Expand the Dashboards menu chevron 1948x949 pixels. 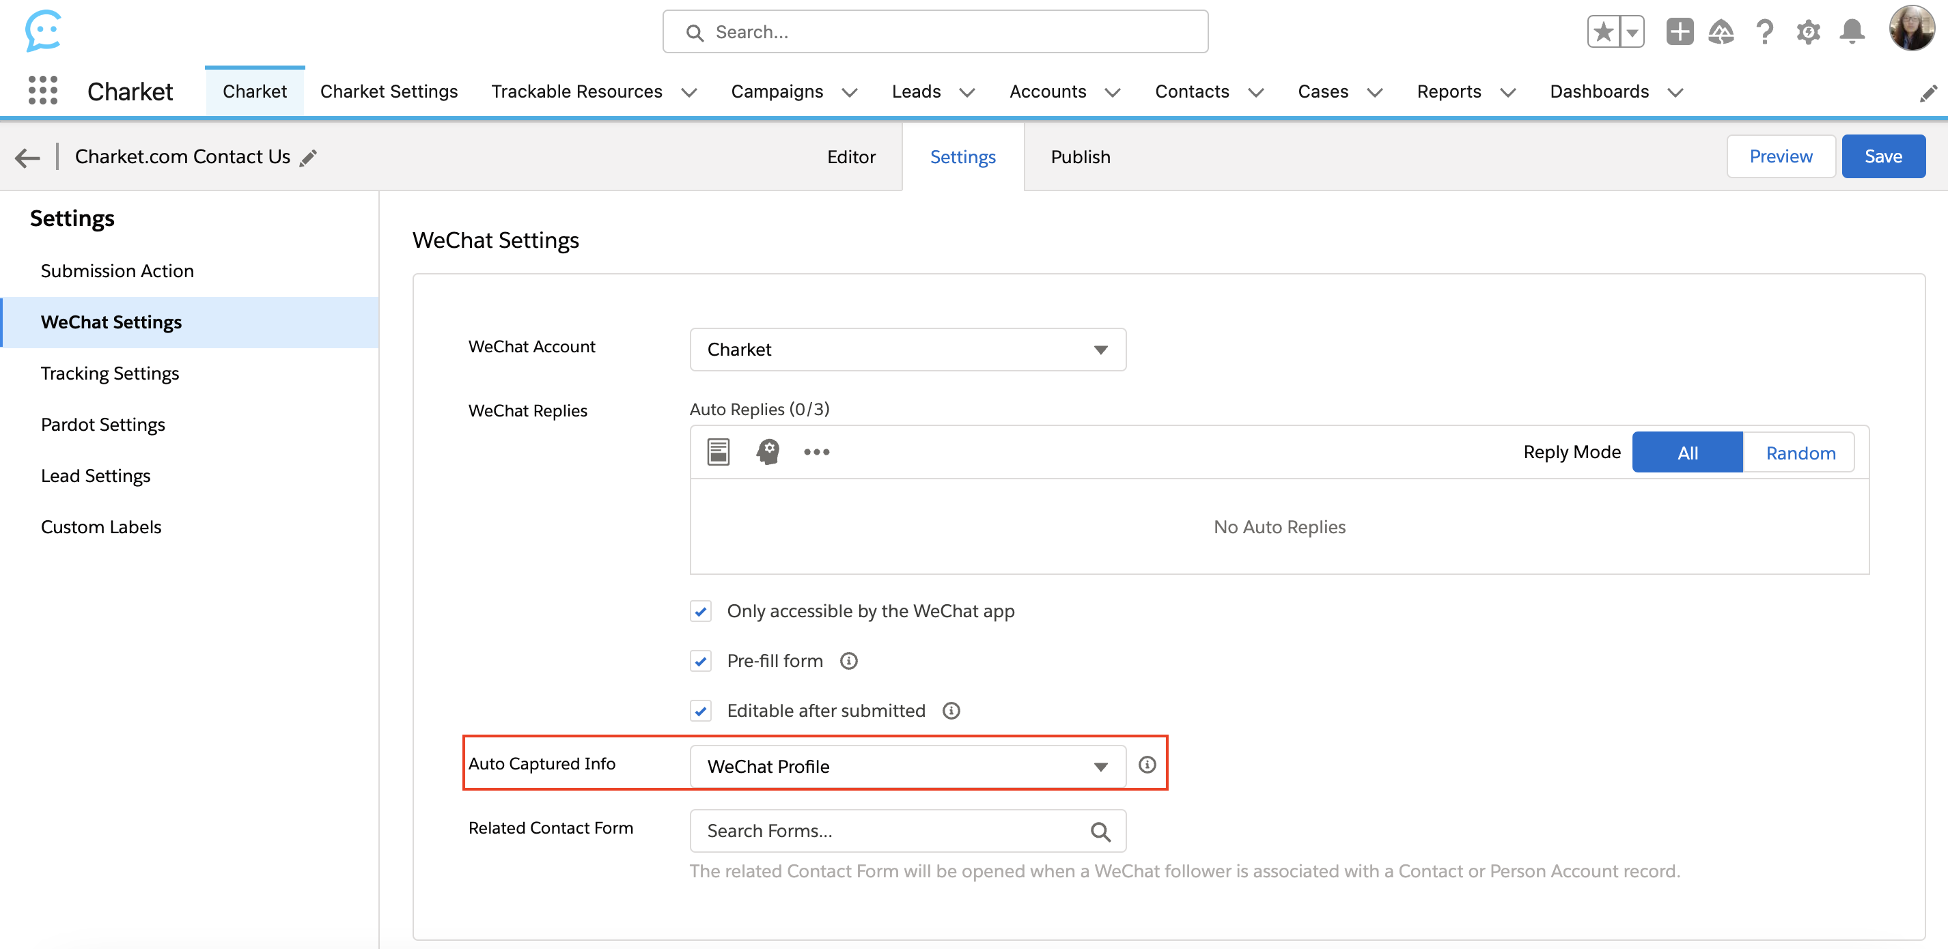pos(1675,92)
